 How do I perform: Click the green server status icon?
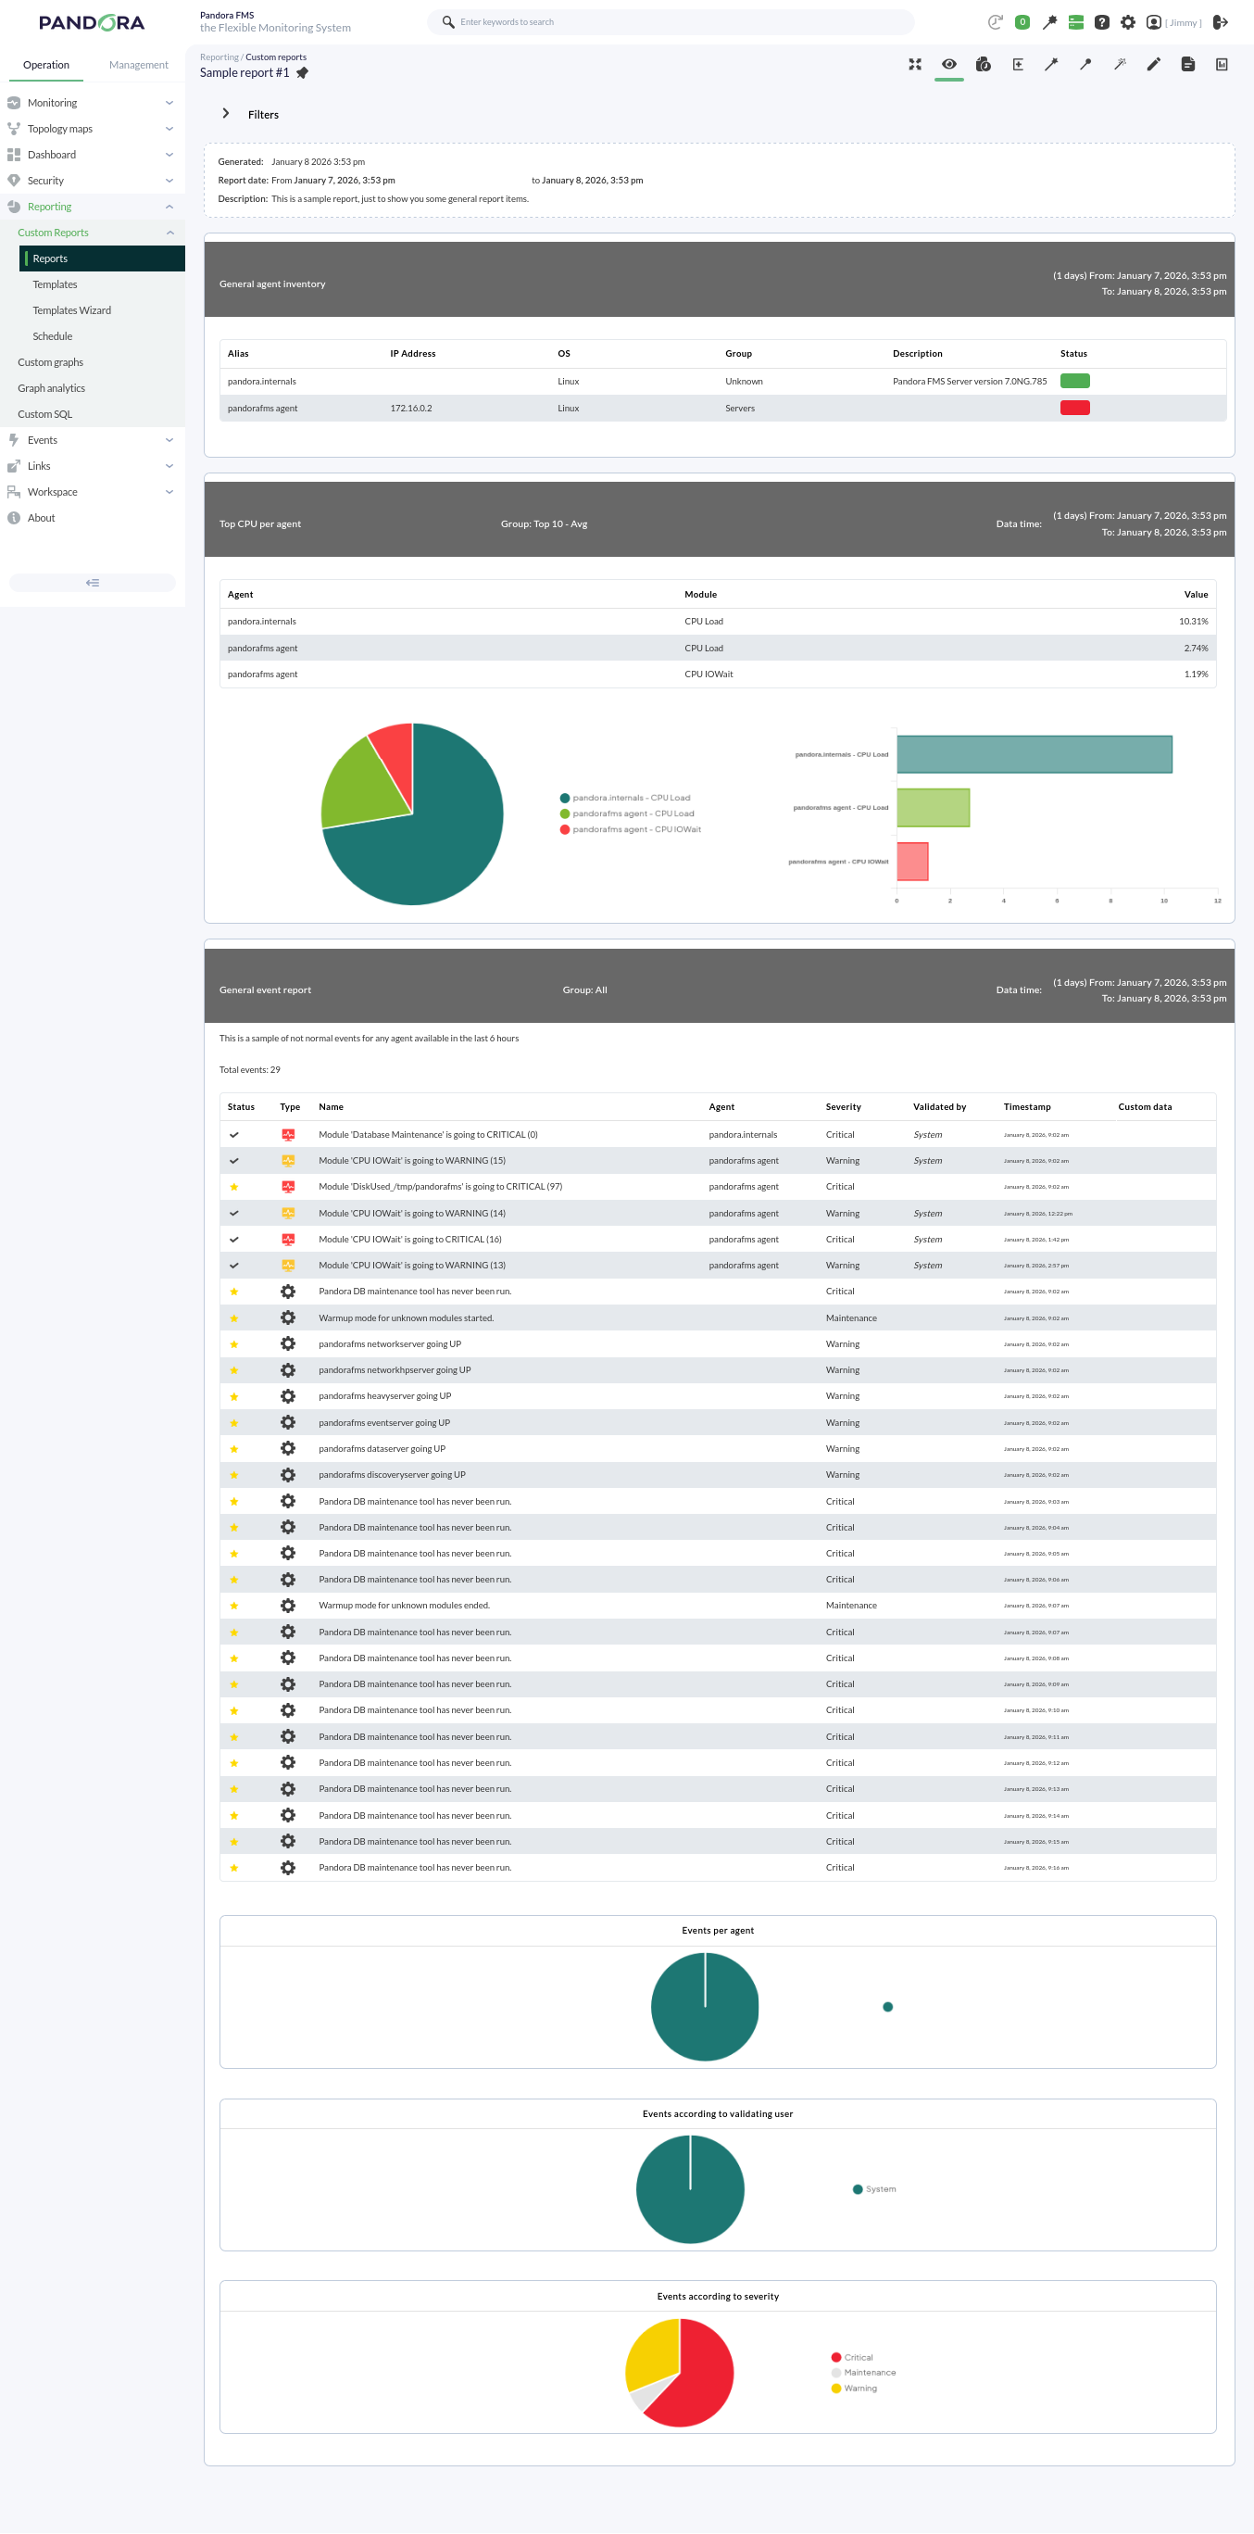1075,21
